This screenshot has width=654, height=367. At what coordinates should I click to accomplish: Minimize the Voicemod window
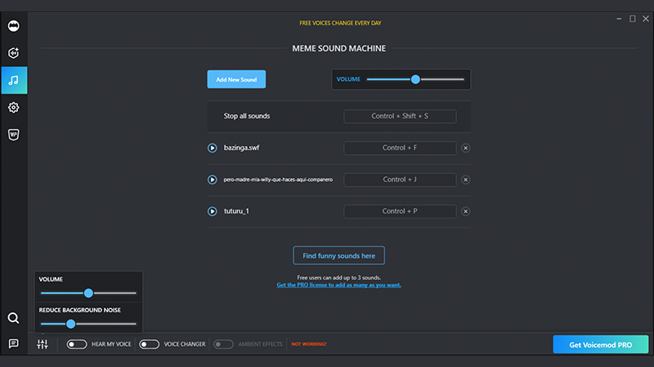coord(619,19)
